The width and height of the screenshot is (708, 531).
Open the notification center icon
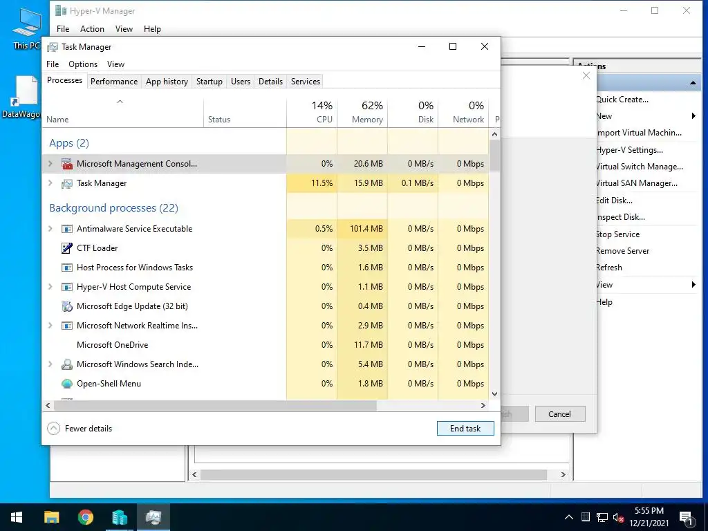[x=687, y=517]
